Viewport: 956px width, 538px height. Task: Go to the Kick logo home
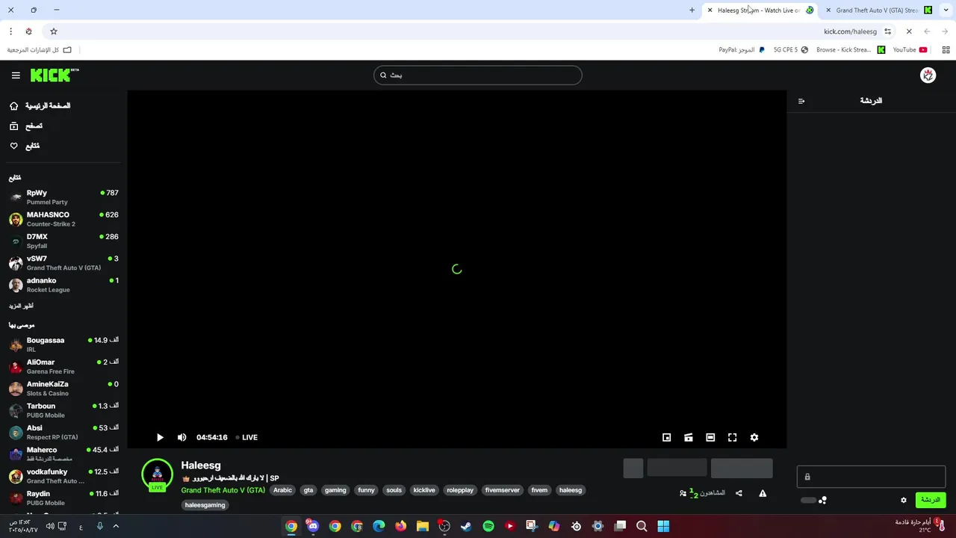(x=55, y=75)
